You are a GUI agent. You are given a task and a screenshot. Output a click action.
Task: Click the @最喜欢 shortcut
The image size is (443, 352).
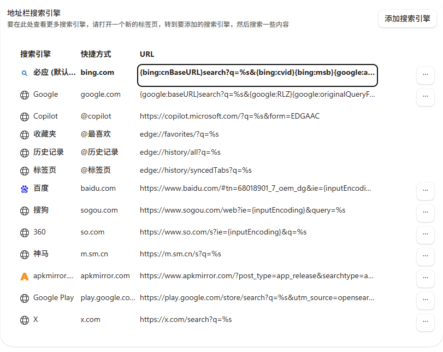point(96,134)
